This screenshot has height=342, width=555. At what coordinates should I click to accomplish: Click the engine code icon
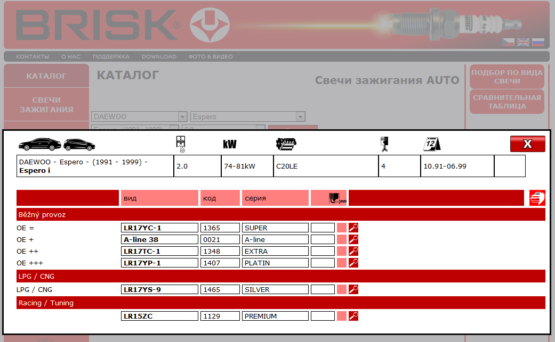point(286,144)
